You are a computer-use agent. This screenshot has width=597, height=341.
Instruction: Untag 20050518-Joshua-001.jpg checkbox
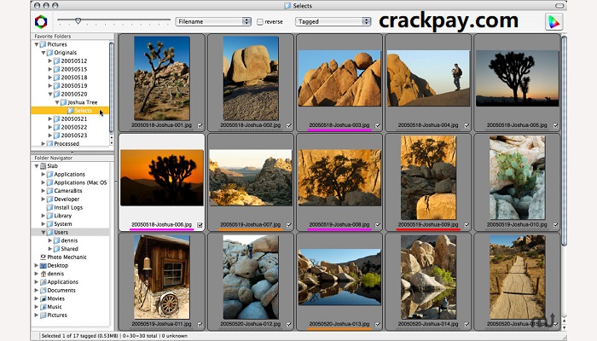coord(200,125)
